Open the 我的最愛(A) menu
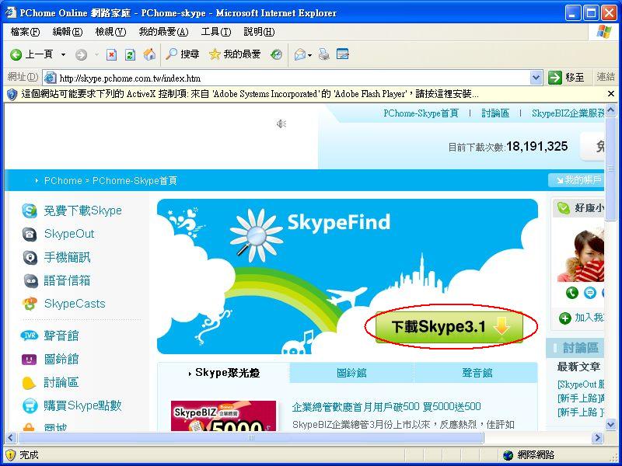 [x=163, y=32]
